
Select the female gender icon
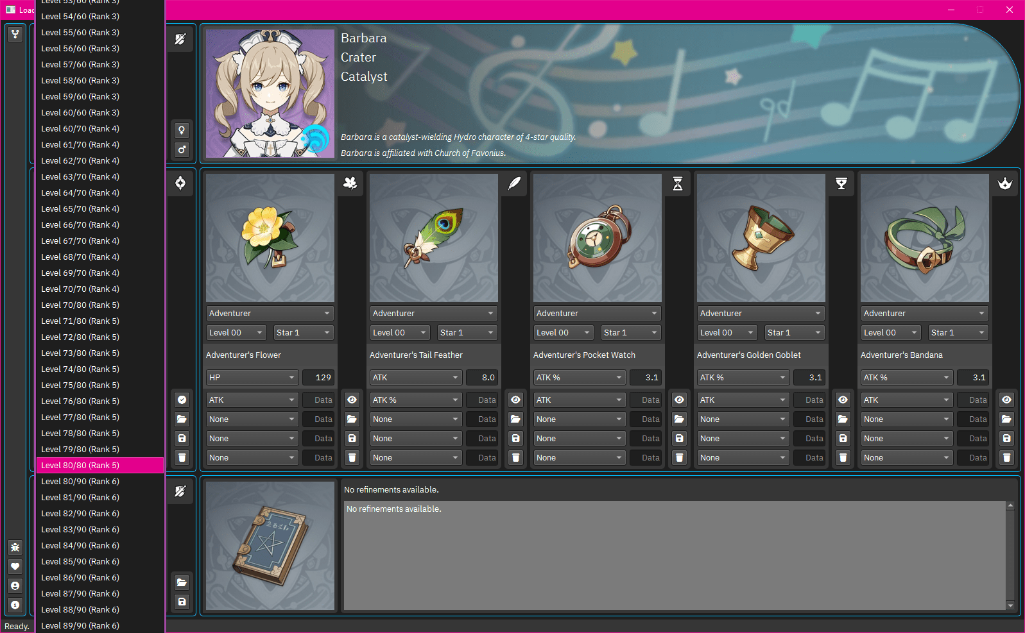(182, 130)
